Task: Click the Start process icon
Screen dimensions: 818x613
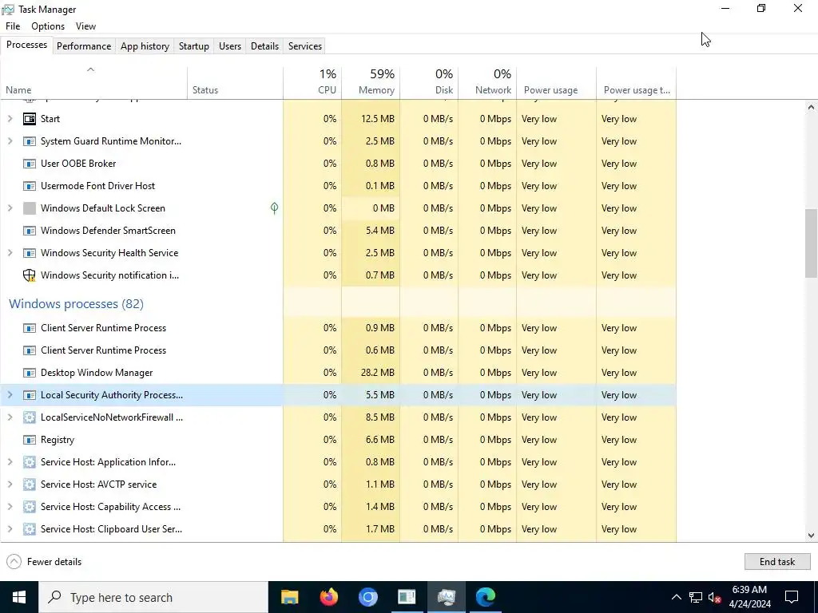Action: 30,119
